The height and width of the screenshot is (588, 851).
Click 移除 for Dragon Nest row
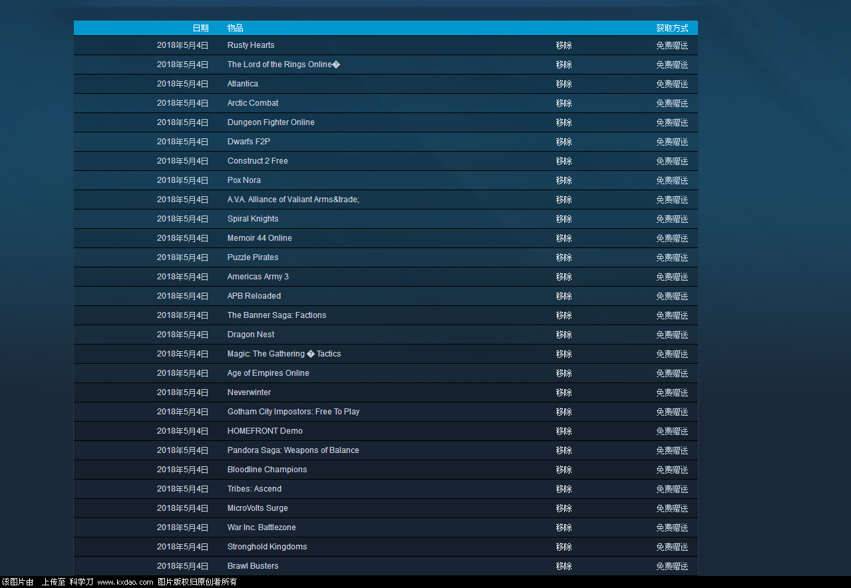[x=564, y=335]
